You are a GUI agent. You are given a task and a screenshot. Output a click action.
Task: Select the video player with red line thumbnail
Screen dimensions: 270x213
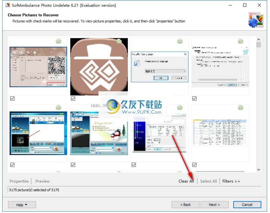(38, 133)
